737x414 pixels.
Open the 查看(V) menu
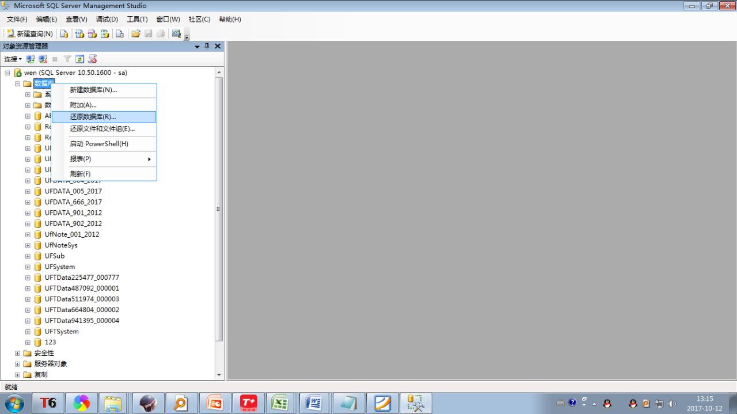tap(77, 19)
